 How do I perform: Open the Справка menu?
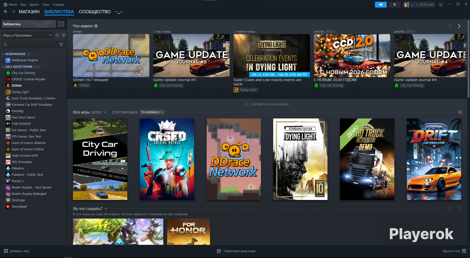tap(58, 5)
